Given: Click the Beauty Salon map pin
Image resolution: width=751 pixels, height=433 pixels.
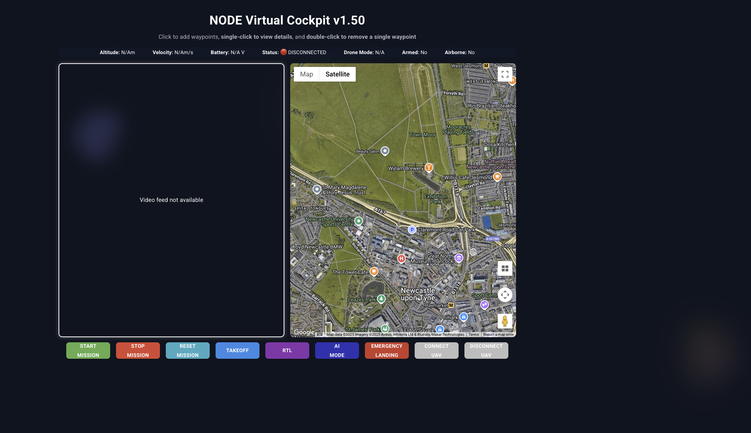Looking at the screenshot, I should click(385, 151).
